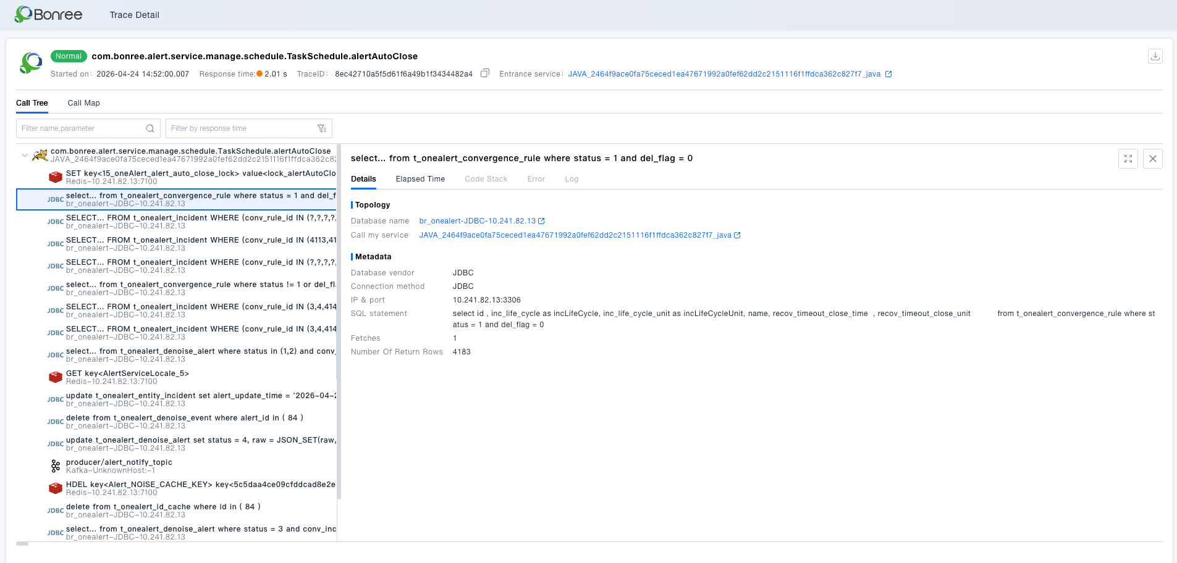
Task: Click the Redis icon of the HDEL key span
Action: click(x=56, y=488)
